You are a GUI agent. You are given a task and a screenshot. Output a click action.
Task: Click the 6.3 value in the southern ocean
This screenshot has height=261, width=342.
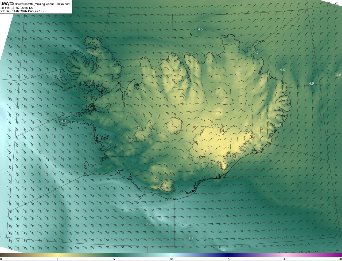[x=191, y=239]
